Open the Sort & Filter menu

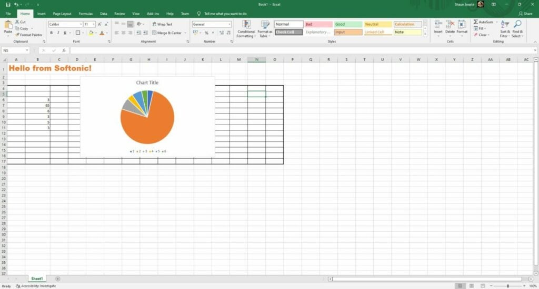point(505,29)
